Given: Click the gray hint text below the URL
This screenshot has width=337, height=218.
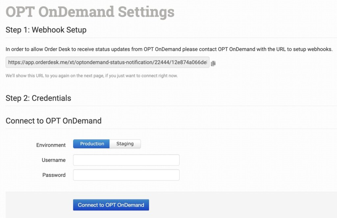Looking at the screenshot, I should coord(91,76).
